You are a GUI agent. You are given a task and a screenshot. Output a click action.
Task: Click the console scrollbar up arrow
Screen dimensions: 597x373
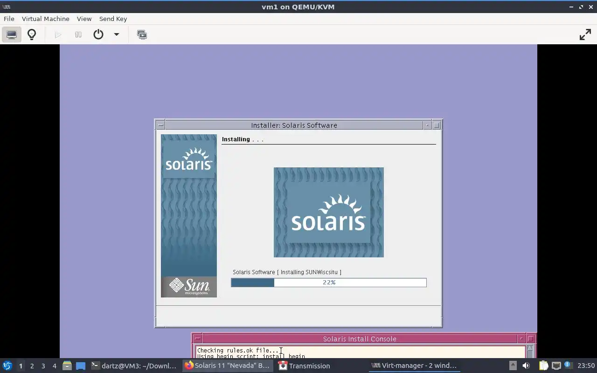point(530,349)
